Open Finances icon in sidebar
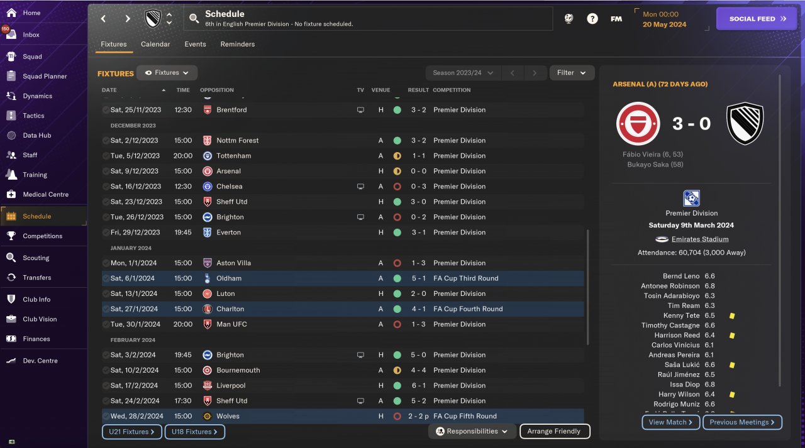This screenshot has width=805, height=448. [11, 339]
